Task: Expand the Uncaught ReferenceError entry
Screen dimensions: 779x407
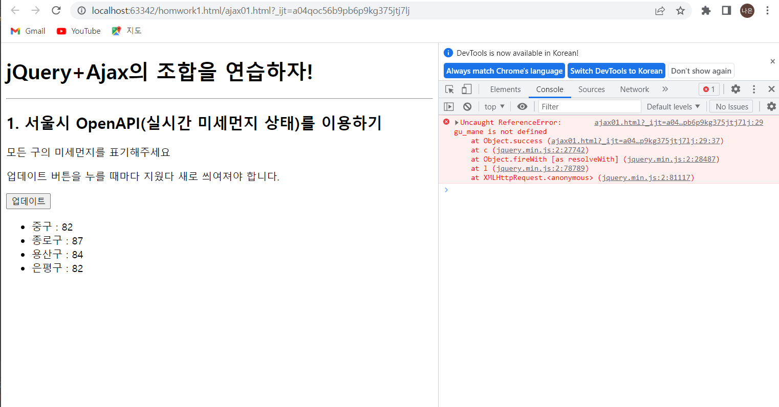Action: click(x=457, y=123)
